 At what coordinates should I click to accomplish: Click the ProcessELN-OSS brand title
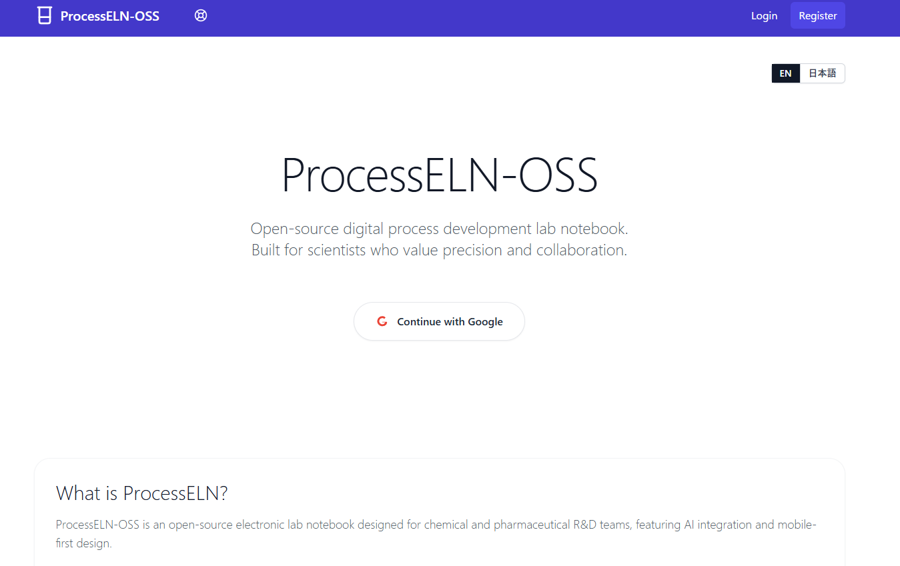(x=109, y=15)
